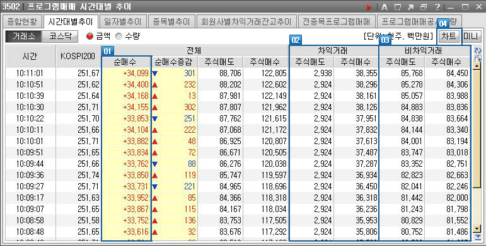
Task: Toggle to 거래소 market
Action: tap(23, 36)
